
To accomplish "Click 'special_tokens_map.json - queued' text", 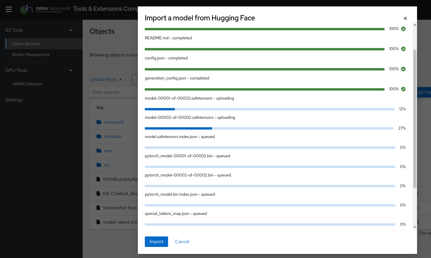I will coord(176,213).
